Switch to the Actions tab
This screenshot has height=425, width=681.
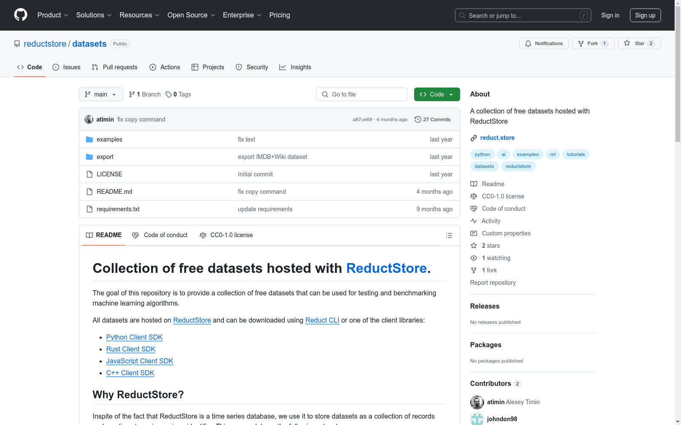(165, 67)
